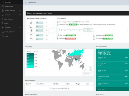The height and width of the screenshot is (96, 129).
Task: Click the NL 10% country row
Action: pyautogui.click(x=34, y=63)
